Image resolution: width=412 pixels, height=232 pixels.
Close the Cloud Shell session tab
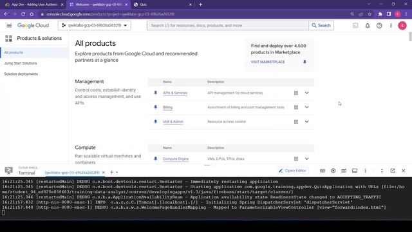point(103,173)
